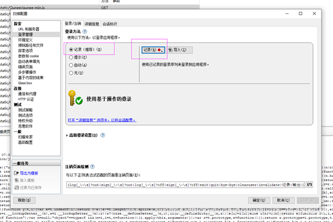
Task: Select the 记录（推荐） radio option
Action: click(x=71, y=50)
